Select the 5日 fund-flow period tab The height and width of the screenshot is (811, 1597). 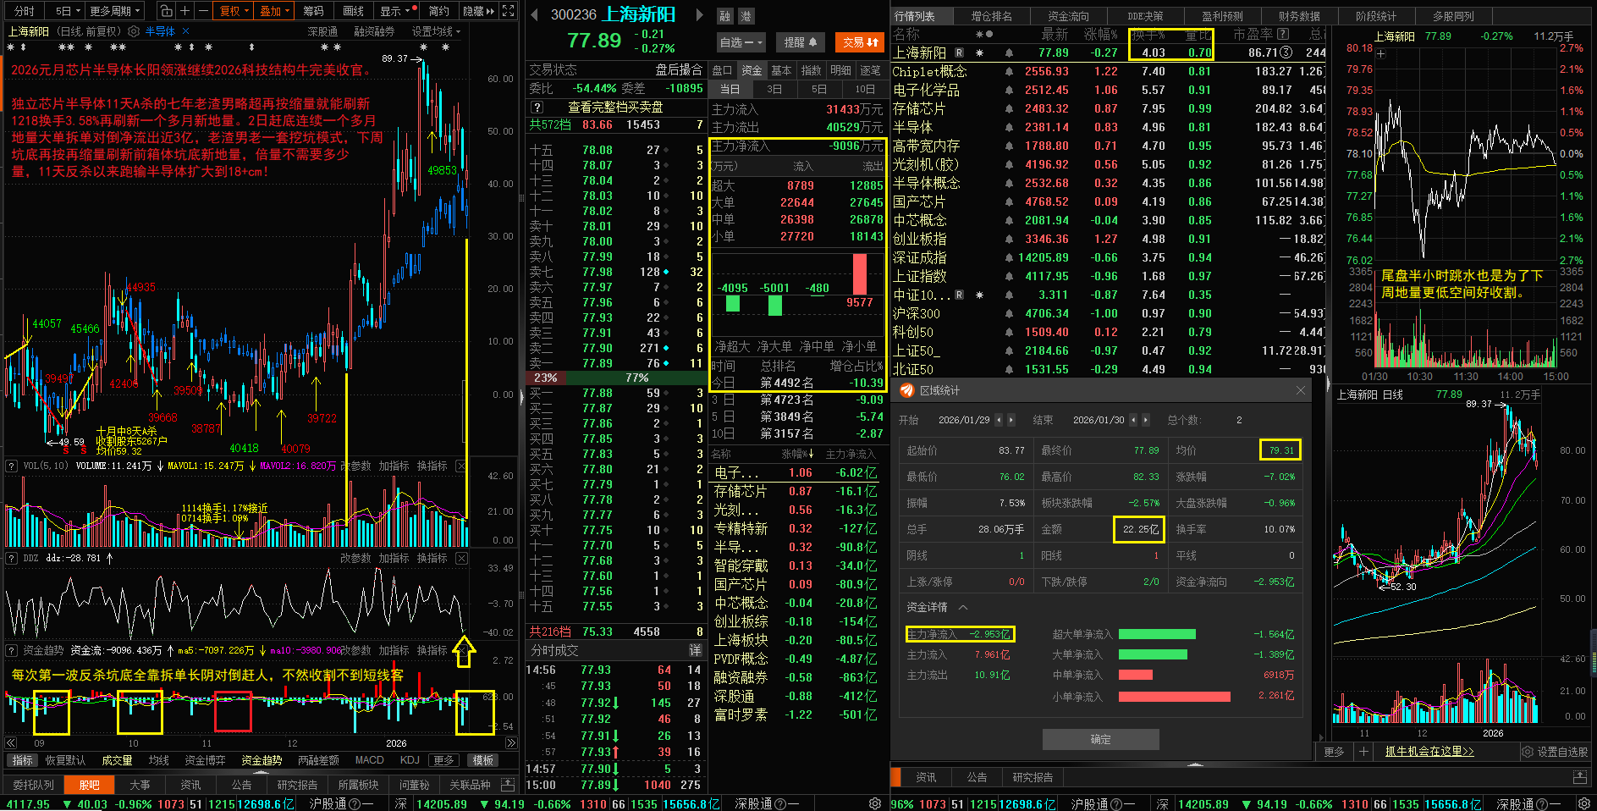pos(819,89)
